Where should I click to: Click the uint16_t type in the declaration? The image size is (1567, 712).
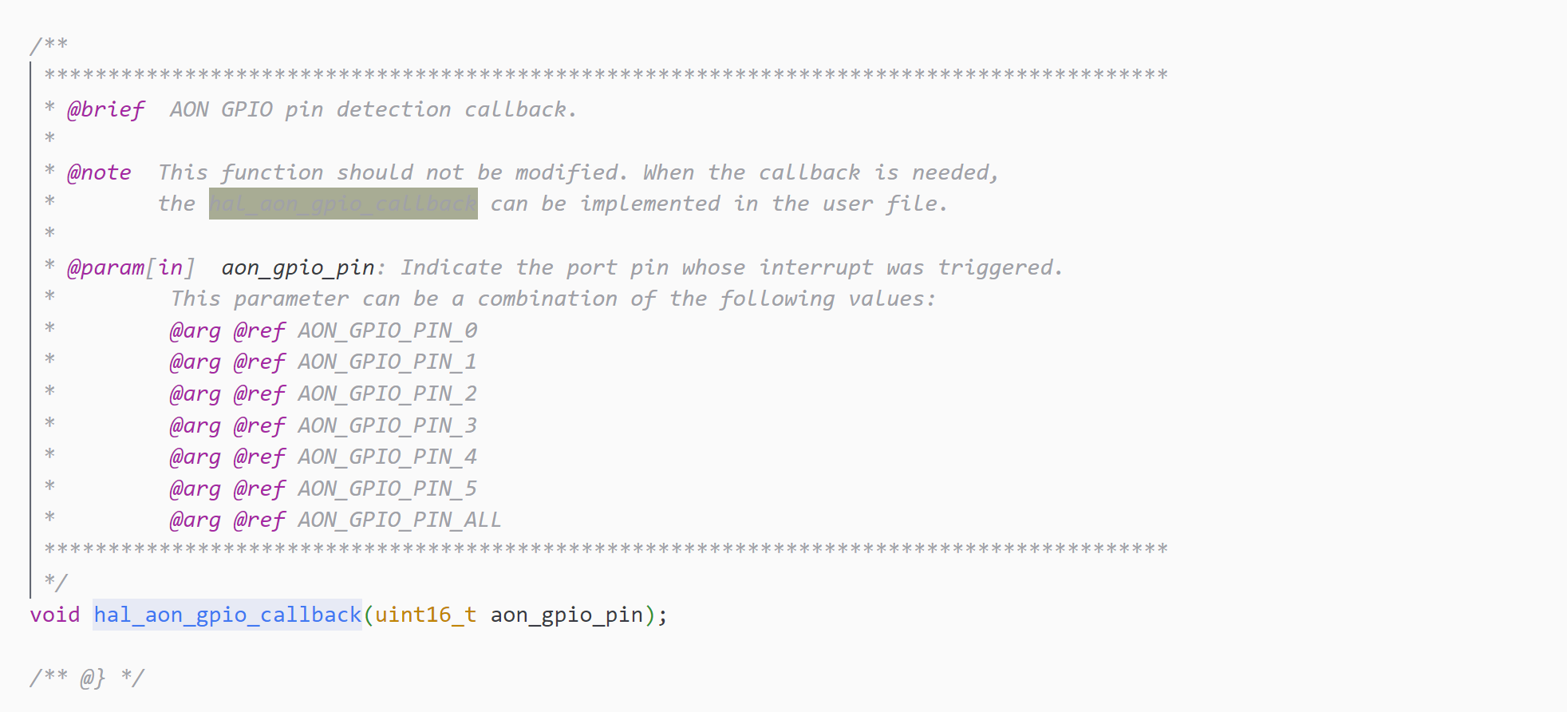[x=425, y=615]
